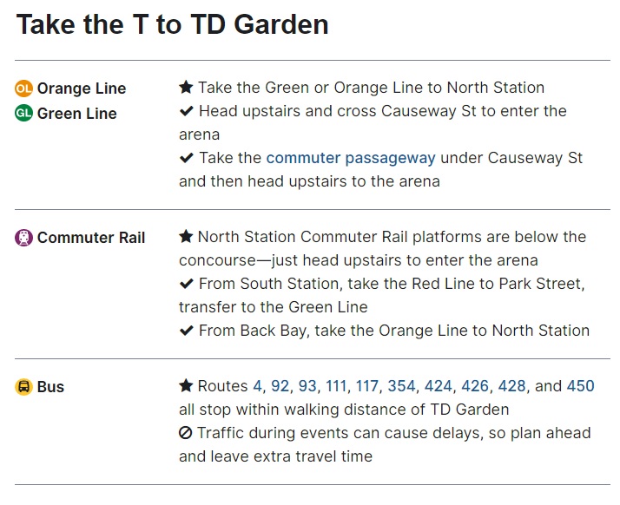
Task: Open bus route 450 link
Action: [x=581, y=386]
